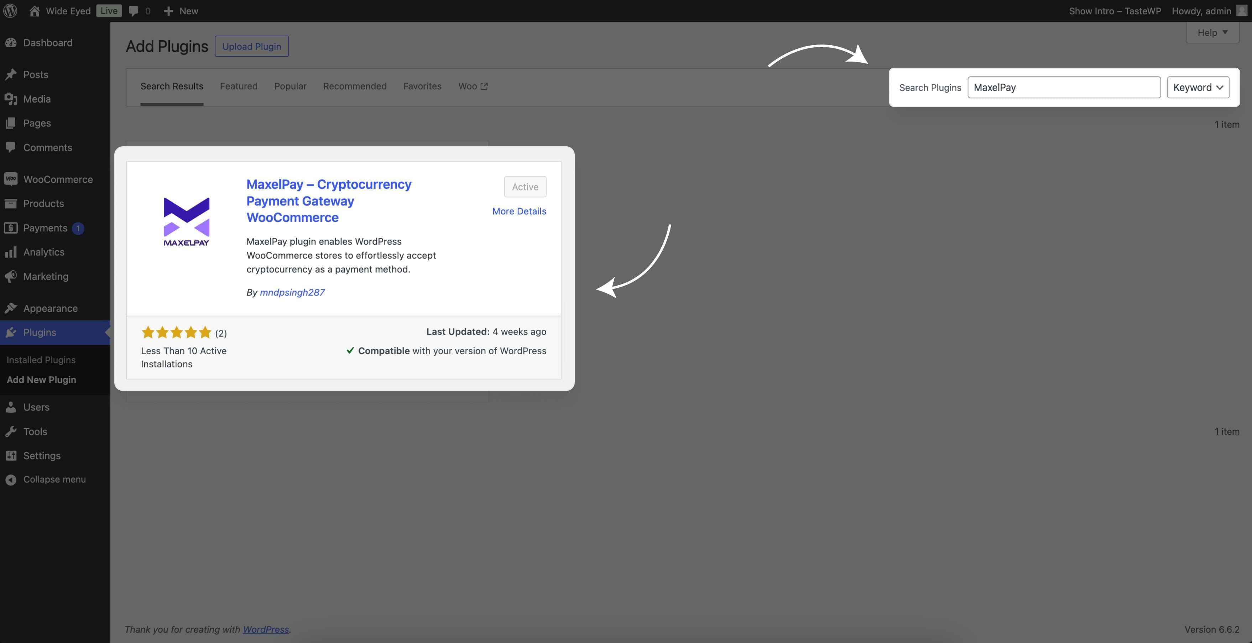The height and width of the screenshot is (643, 1252).
Task: Open the Keyword search type dropdown
Action: tap(1198, 88)
